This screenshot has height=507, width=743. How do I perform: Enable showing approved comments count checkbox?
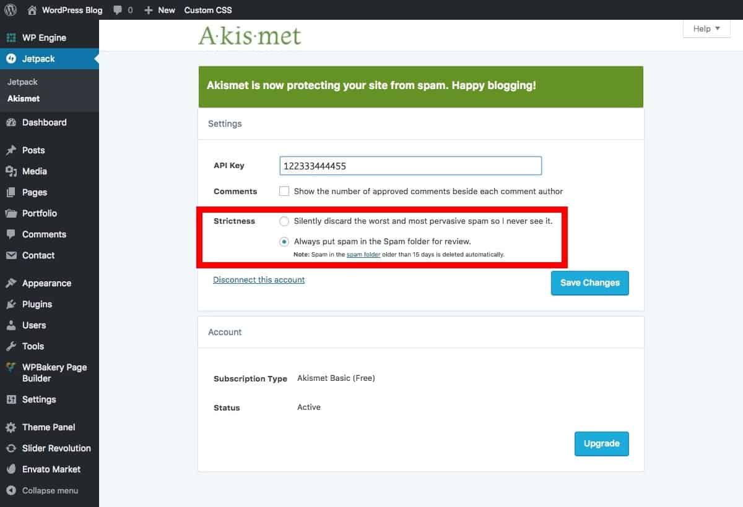click(x=284, y=191)
